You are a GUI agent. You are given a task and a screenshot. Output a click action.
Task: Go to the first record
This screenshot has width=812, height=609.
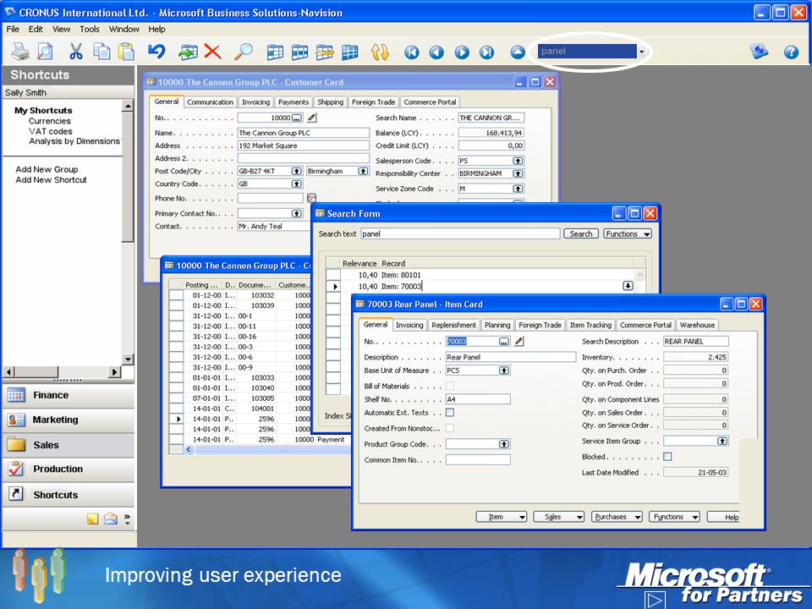click(412, 52)
